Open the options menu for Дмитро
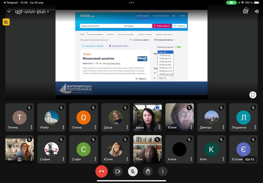This screenshot has height=183, width=263. pos(223,127)
